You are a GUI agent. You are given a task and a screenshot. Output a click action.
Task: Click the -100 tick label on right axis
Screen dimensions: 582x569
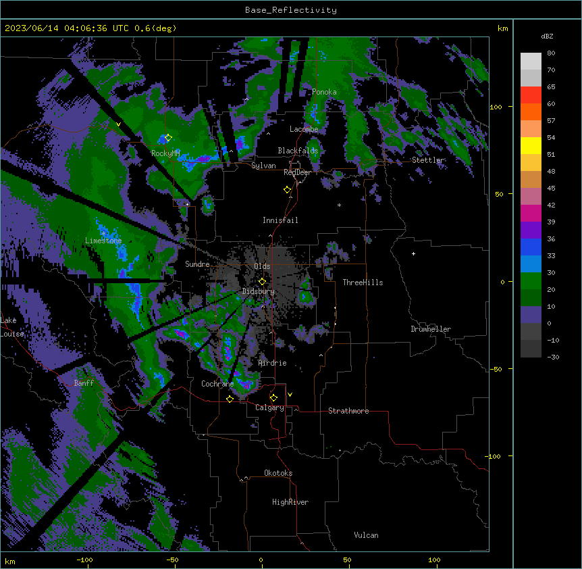(x=494, y=456)
